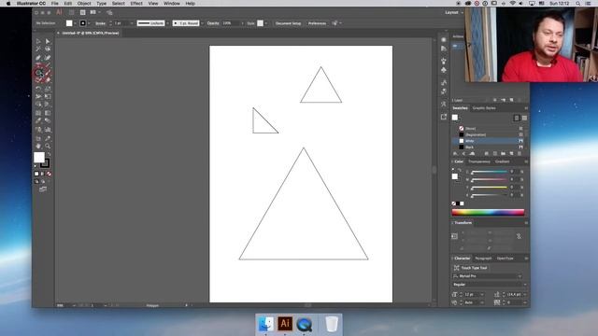
Task: Choose reference point locator in Transform
Action: tap(455, 236)
